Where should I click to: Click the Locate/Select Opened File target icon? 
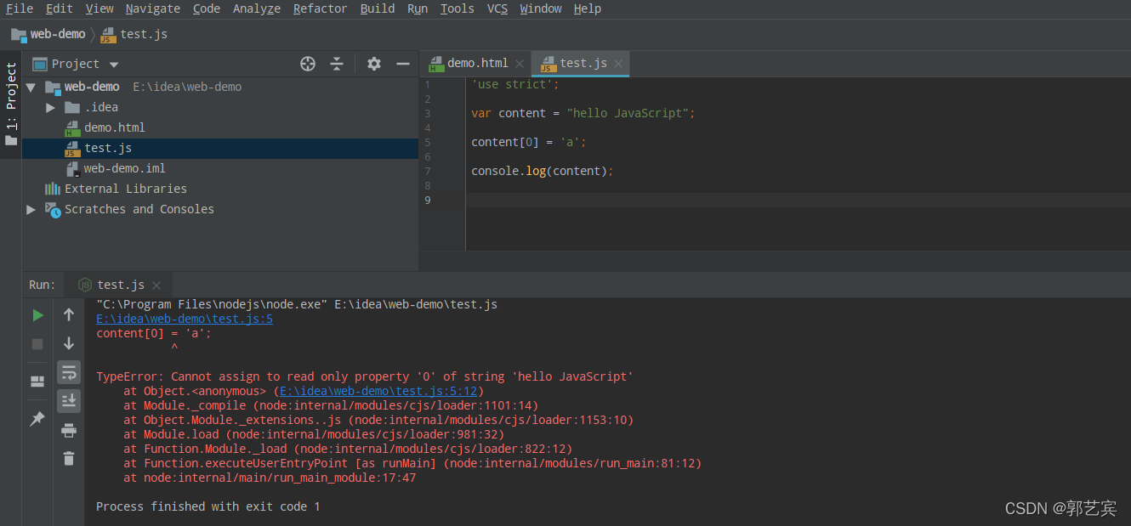[x=308, y=64]
